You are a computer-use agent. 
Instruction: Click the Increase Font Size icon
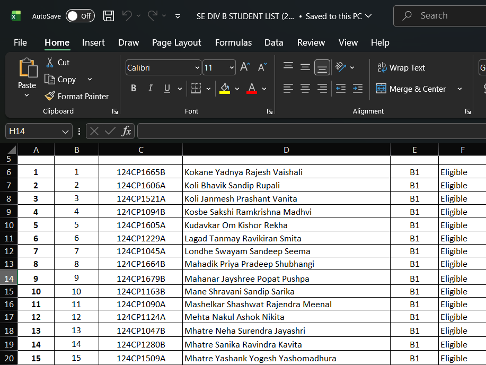coord(245,67)
